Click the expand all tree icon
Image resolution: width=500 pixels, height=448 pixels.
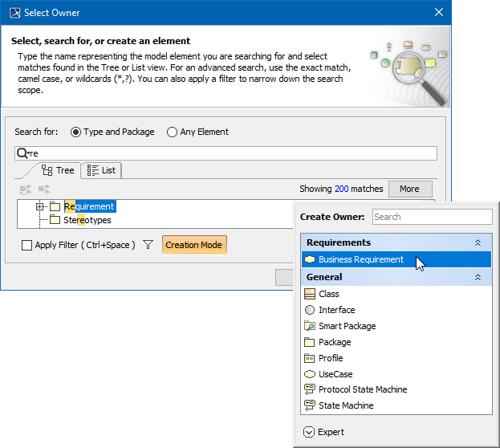click(x=26, y=189)
